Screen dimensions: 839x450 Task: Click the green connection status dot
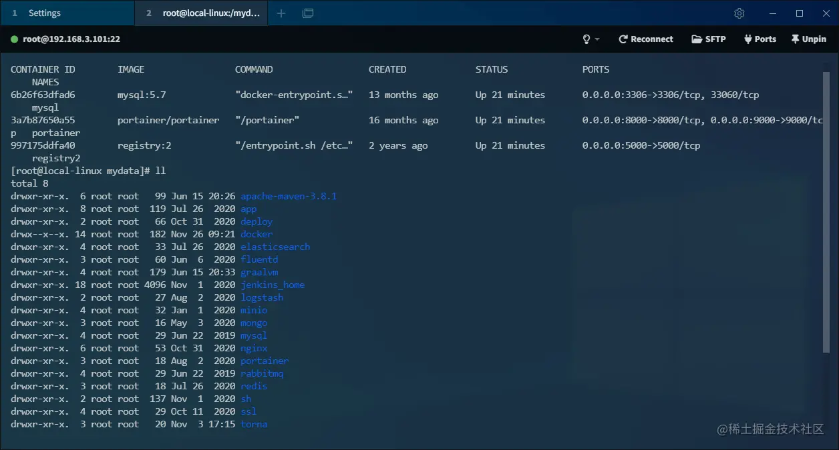pos(14,39)
